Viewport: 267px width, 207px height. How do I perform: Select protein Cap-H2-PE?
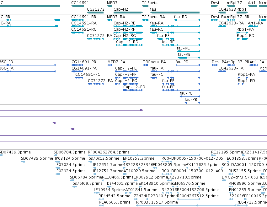tap(127, 71)
